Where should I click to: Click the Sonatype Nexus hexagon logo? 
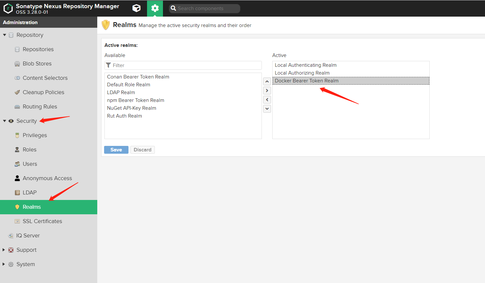pyautogui.click(x=8, y=8)
